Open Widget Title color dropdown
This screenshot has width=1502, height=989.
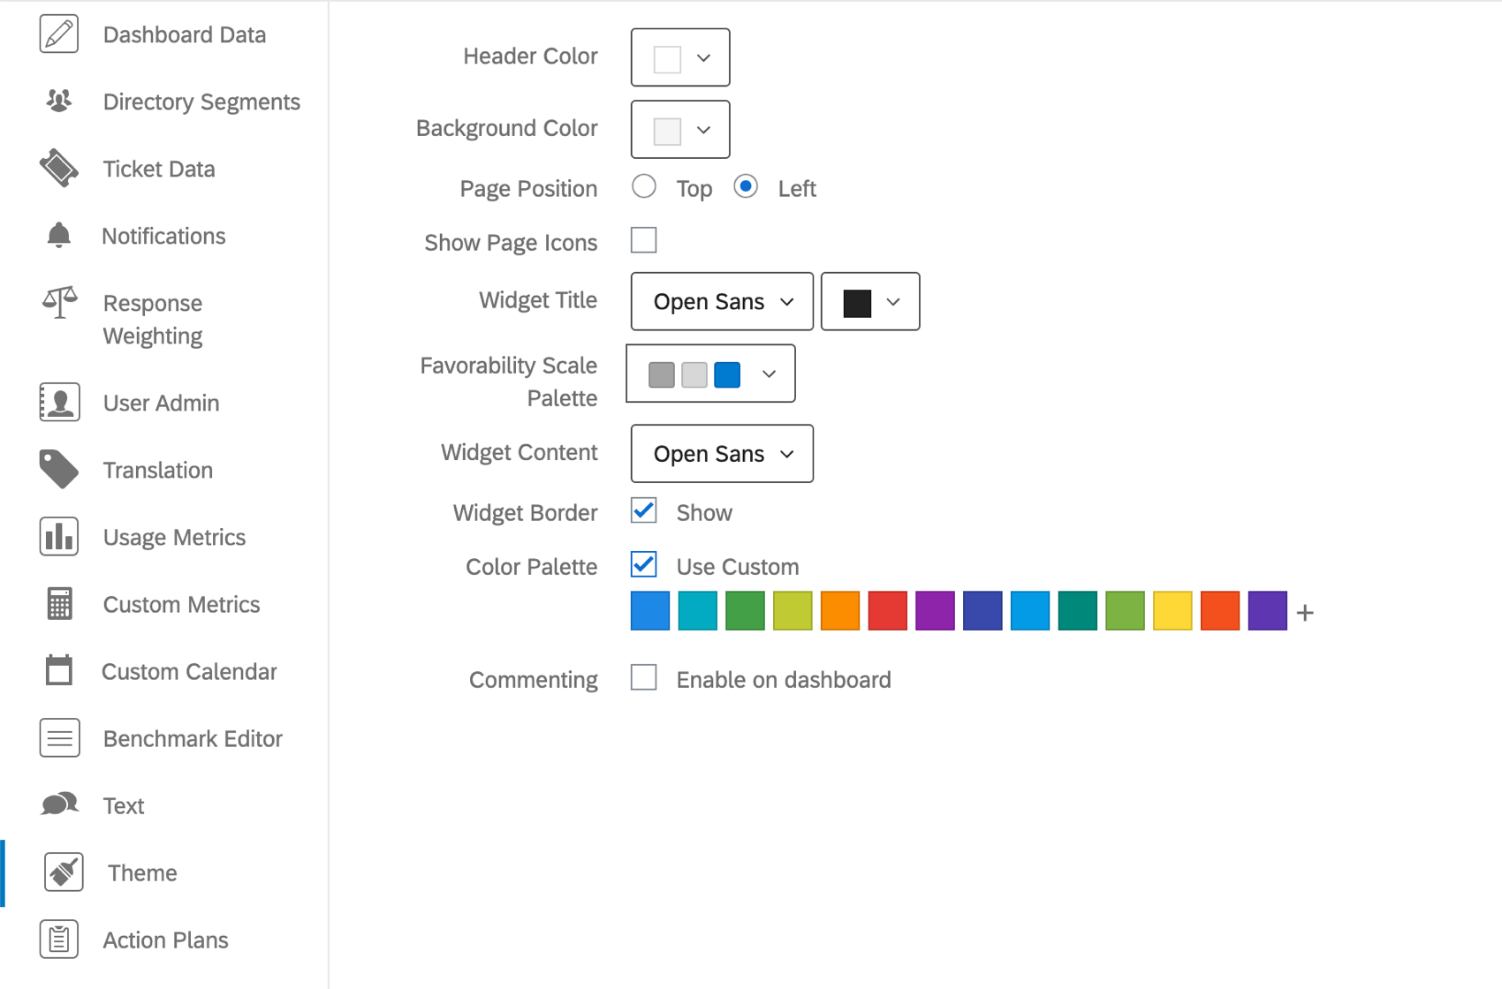coord(870,301)
